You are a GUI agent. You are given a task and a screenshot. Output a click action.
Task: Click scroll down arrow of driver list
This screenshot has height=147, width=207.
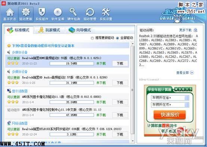pyautogui.click(x=133, y=141)
